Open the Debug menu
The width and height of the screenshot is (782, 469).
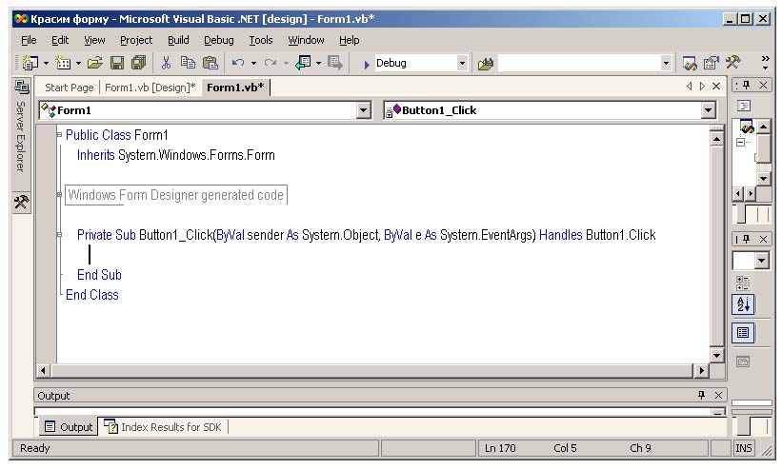tap(218, 40)
